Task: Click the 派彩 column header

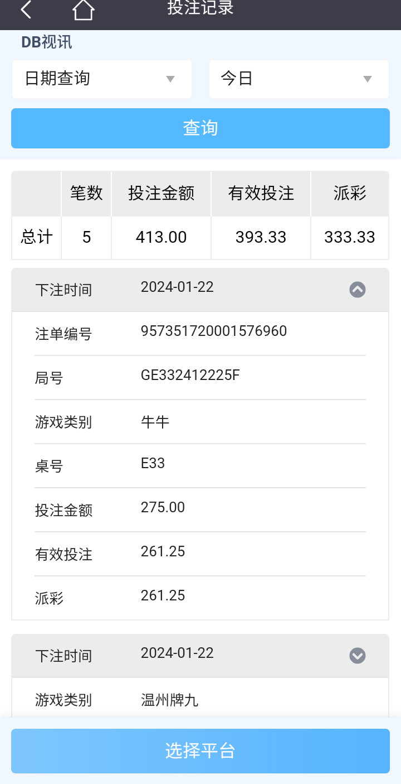Action: pos(350,194)
